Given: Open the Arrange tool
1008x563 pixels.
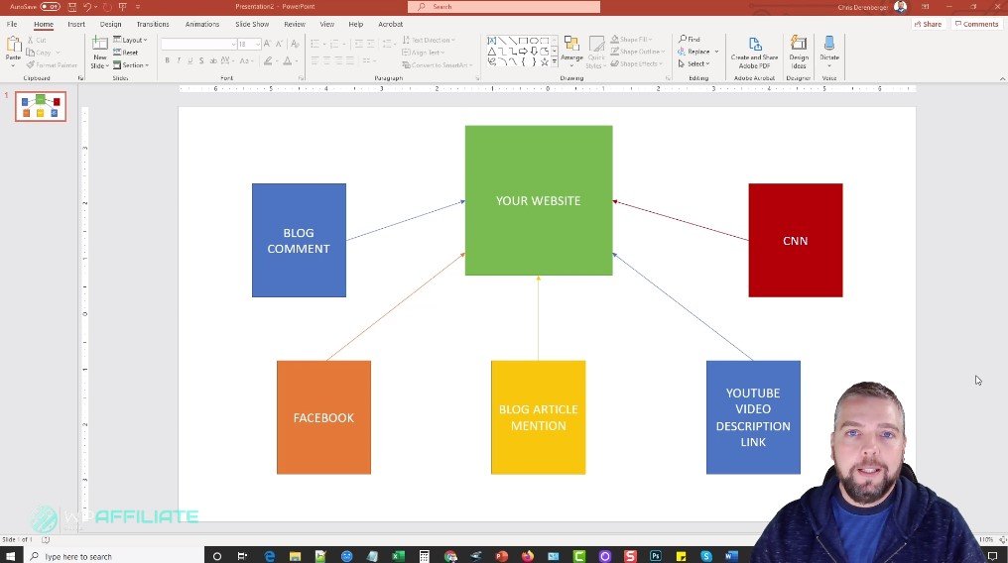Looking at the screenshot, I should tap(571, 50).
